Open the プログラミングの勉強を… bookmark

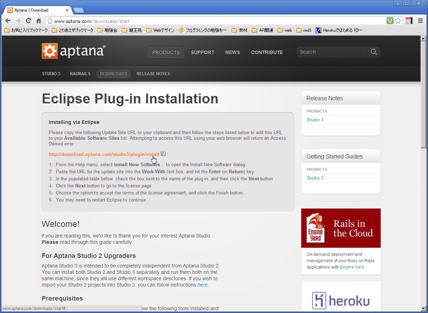click(202, 30)
